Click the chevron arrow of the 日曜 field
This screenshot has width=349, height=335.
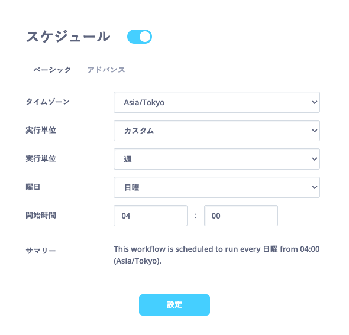point(314,187)
